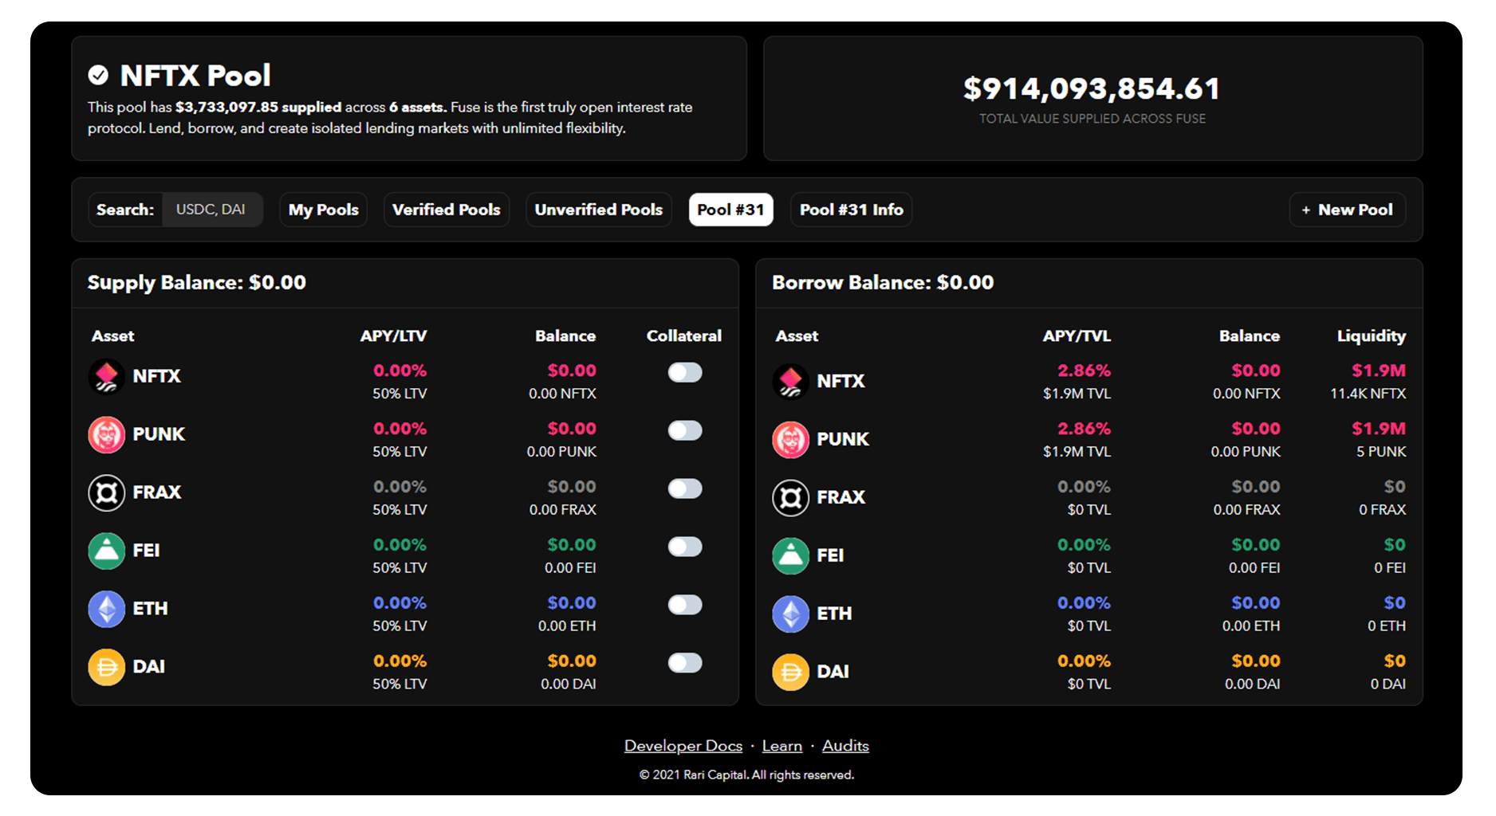Click the FEI token icon in borrow list
The width and height of the screenshot is (1496, 816).
tap(790, 556)
